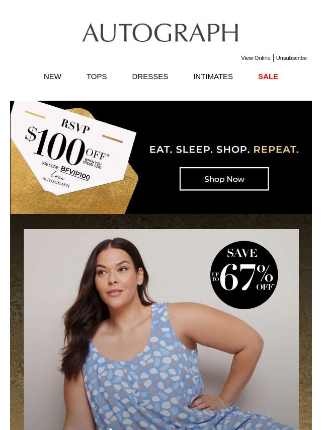Click the RSVP heading on the coupon
This screenshot has height=430, width=322.
(75, 126)
